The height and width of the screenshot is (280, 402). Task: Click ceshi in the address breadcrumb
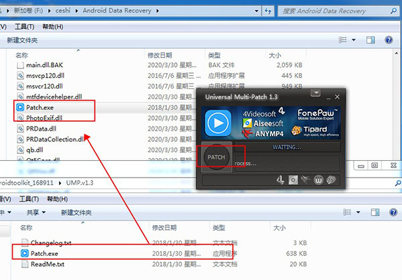pyautogui.click(x=63, y=11)
